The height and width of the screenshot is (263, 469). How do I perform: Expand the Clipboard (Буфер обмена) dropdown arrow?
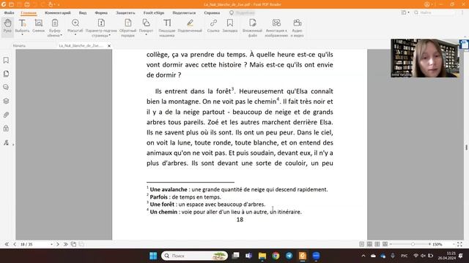(61, 36)
